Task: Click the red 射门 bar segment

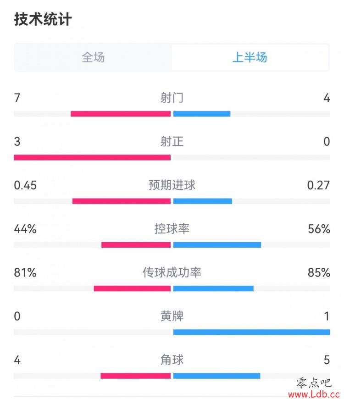Action: [x=121, y=114]
